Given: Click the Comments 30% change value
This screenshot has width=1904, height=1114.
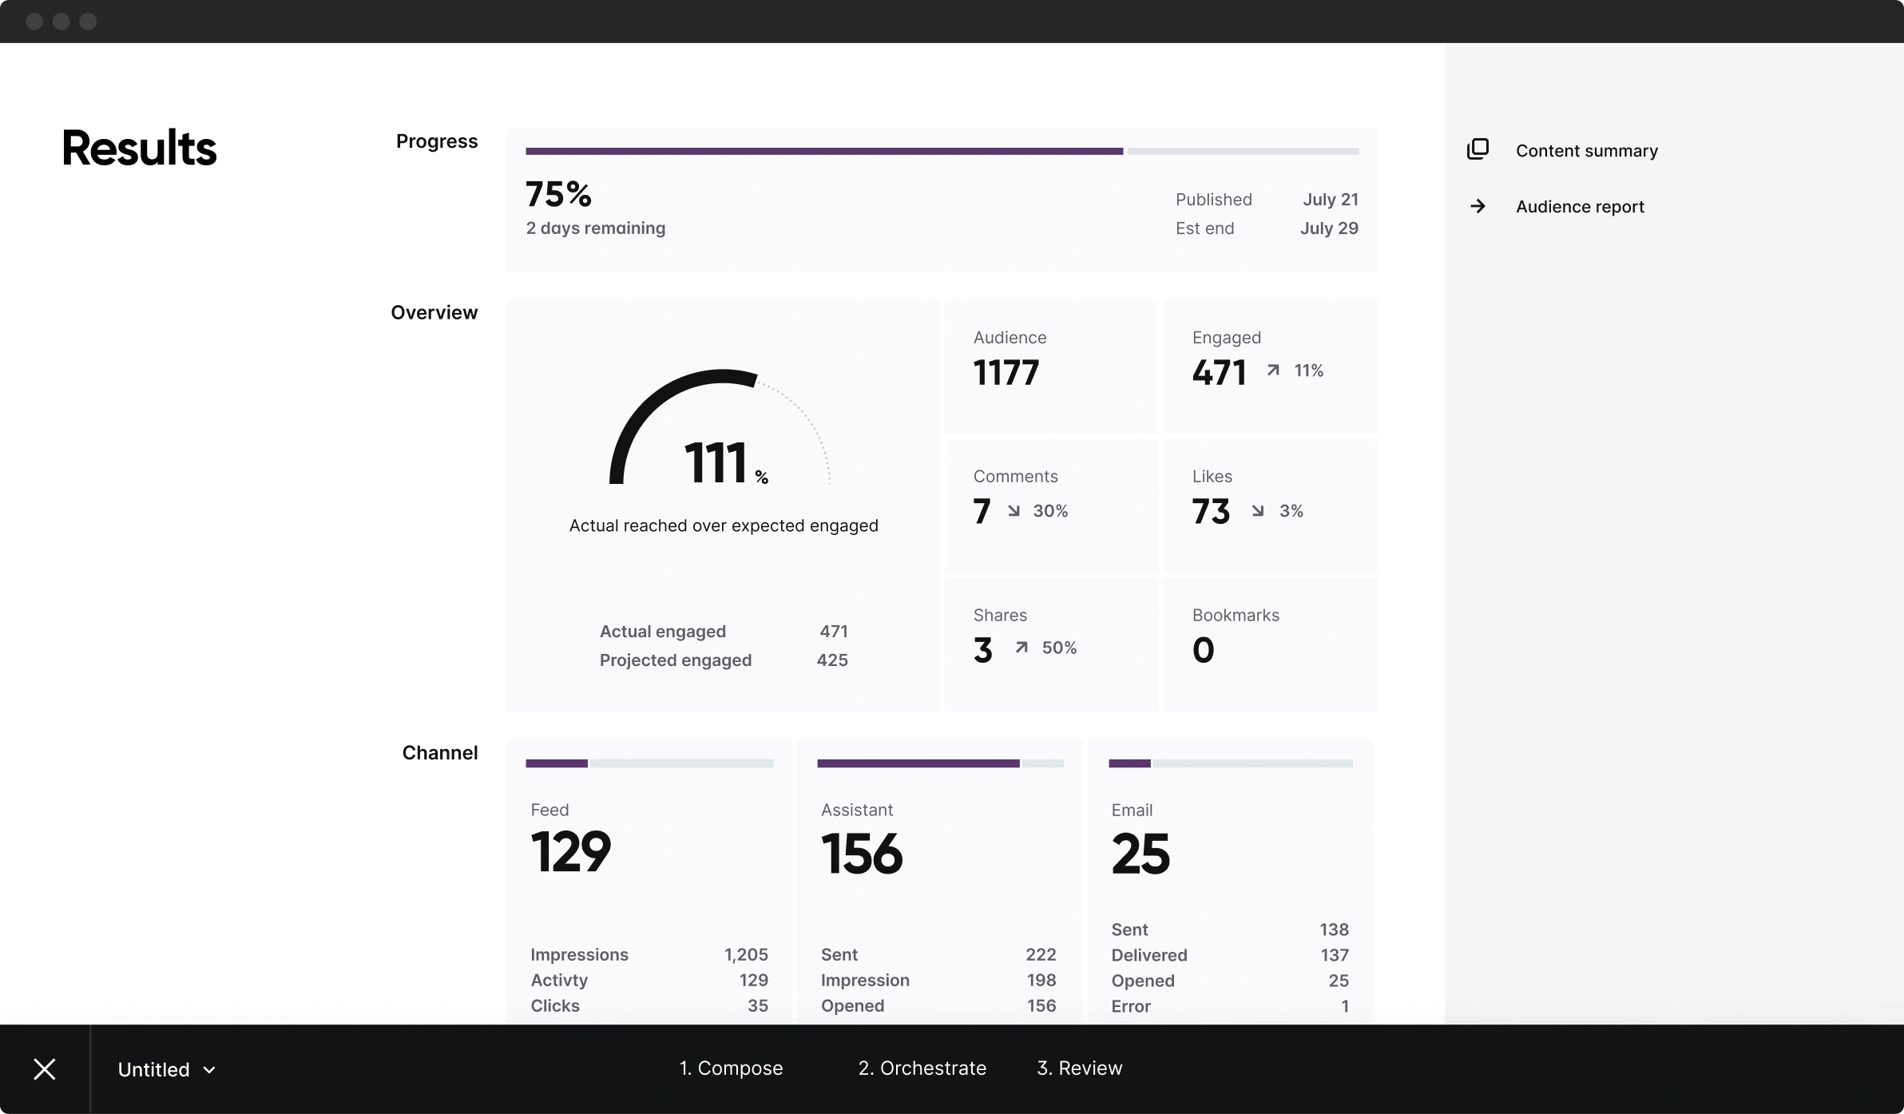Looking at the screenshot, I should [1050, 510].
